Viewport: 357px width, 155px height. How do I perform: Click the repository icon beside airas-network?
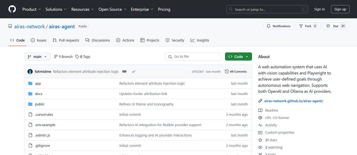click(x=10, y=26)
